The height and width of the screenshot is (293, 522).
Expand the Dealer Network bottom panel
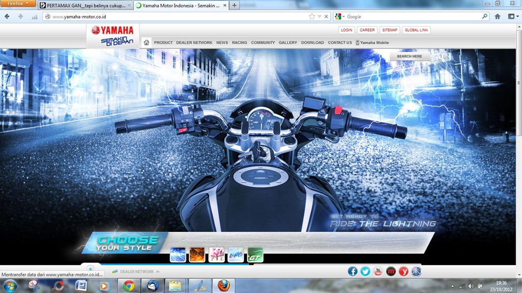136,272
